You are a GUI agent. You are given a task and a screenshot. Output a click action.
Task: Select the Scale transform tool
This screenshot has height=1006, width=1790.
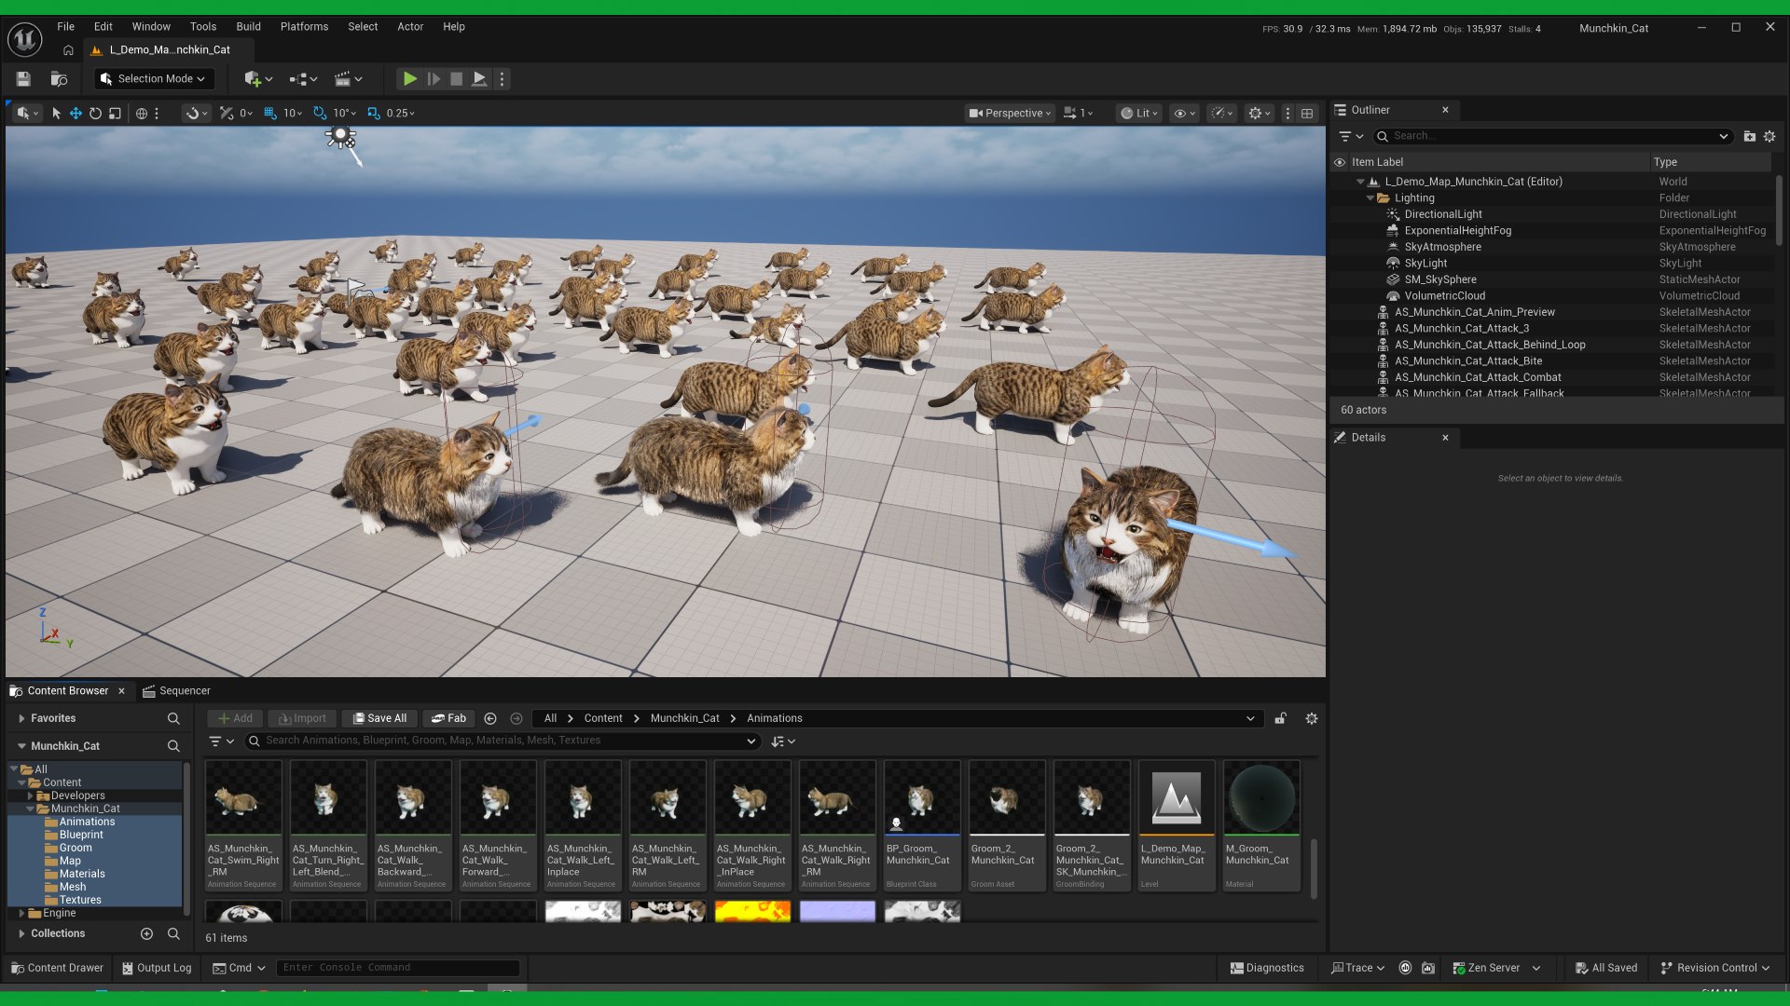(115, 114)
